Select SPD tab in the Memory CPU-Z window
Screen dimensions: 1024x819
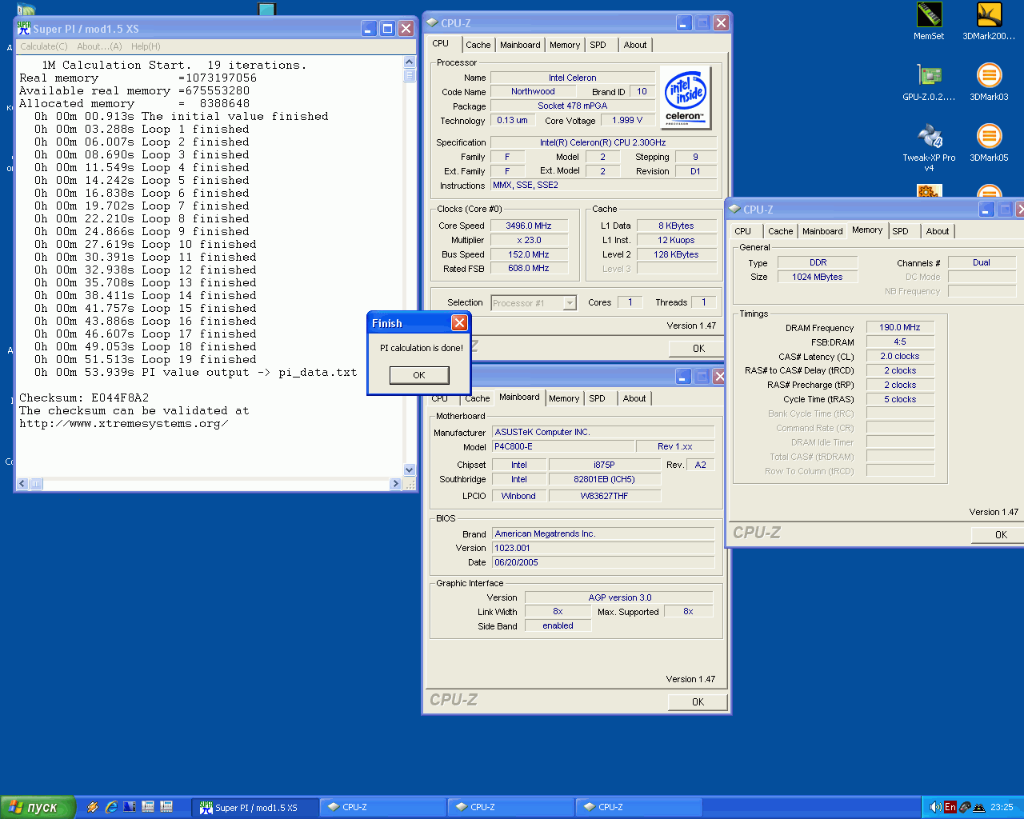[x=900, y=231]
